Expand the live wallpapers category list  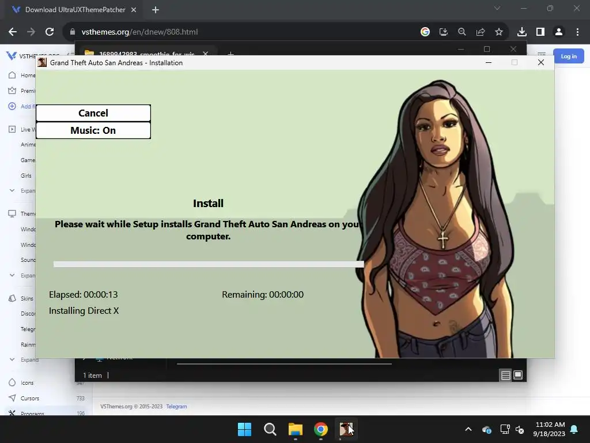(22, 190)
